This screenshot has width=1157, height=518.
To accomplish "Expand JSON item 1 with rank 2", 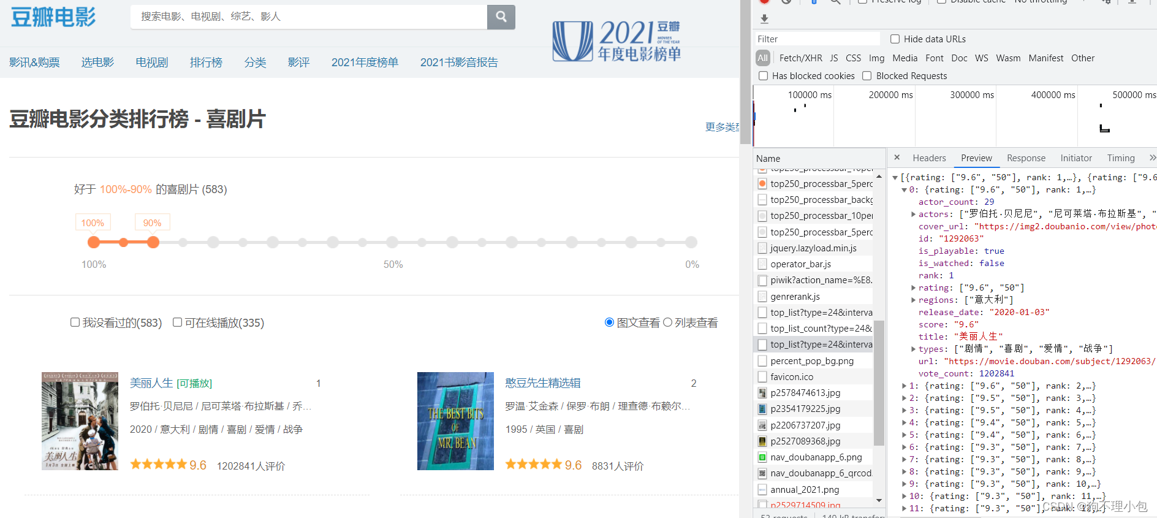I will 904,386.
